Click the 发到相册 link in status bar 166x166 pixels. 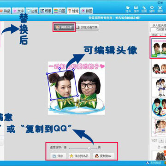point(154,163)
